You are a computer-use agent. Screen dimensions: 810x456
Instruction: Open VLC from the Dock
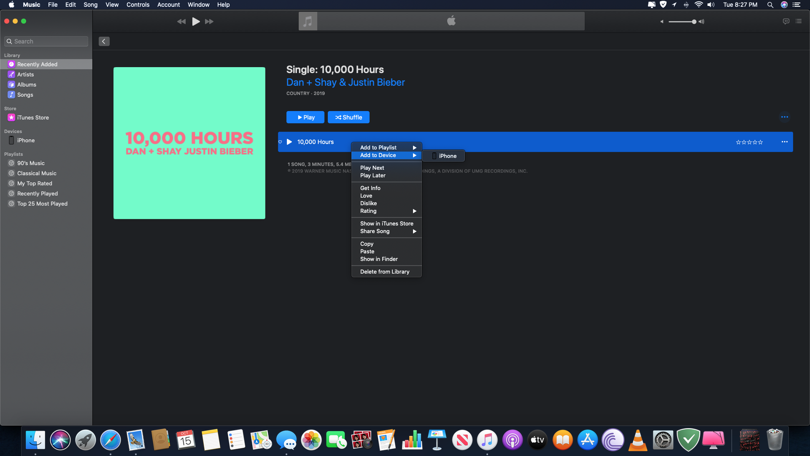(x=638, y=440)
